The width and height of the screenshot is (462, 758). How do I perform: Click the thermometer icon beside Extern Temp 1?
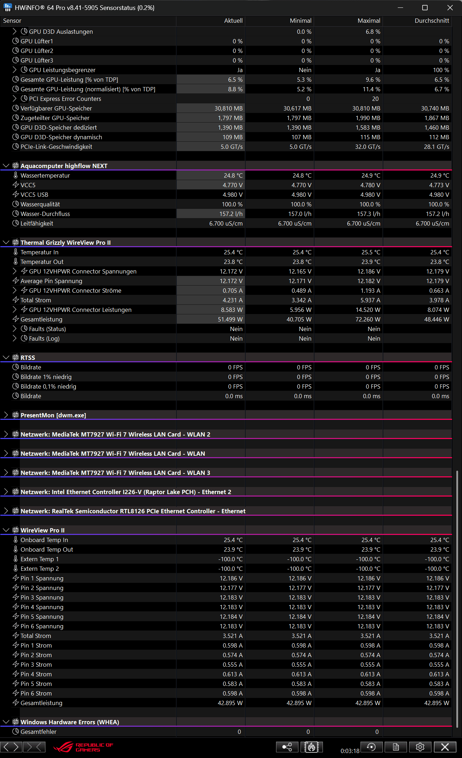(x=16, y=559)
